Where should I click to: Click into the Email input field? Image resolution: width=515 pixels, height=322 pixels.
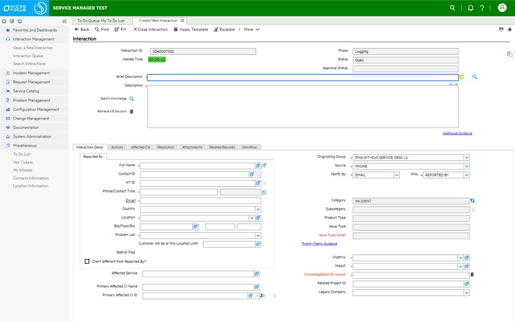(200, 201)
